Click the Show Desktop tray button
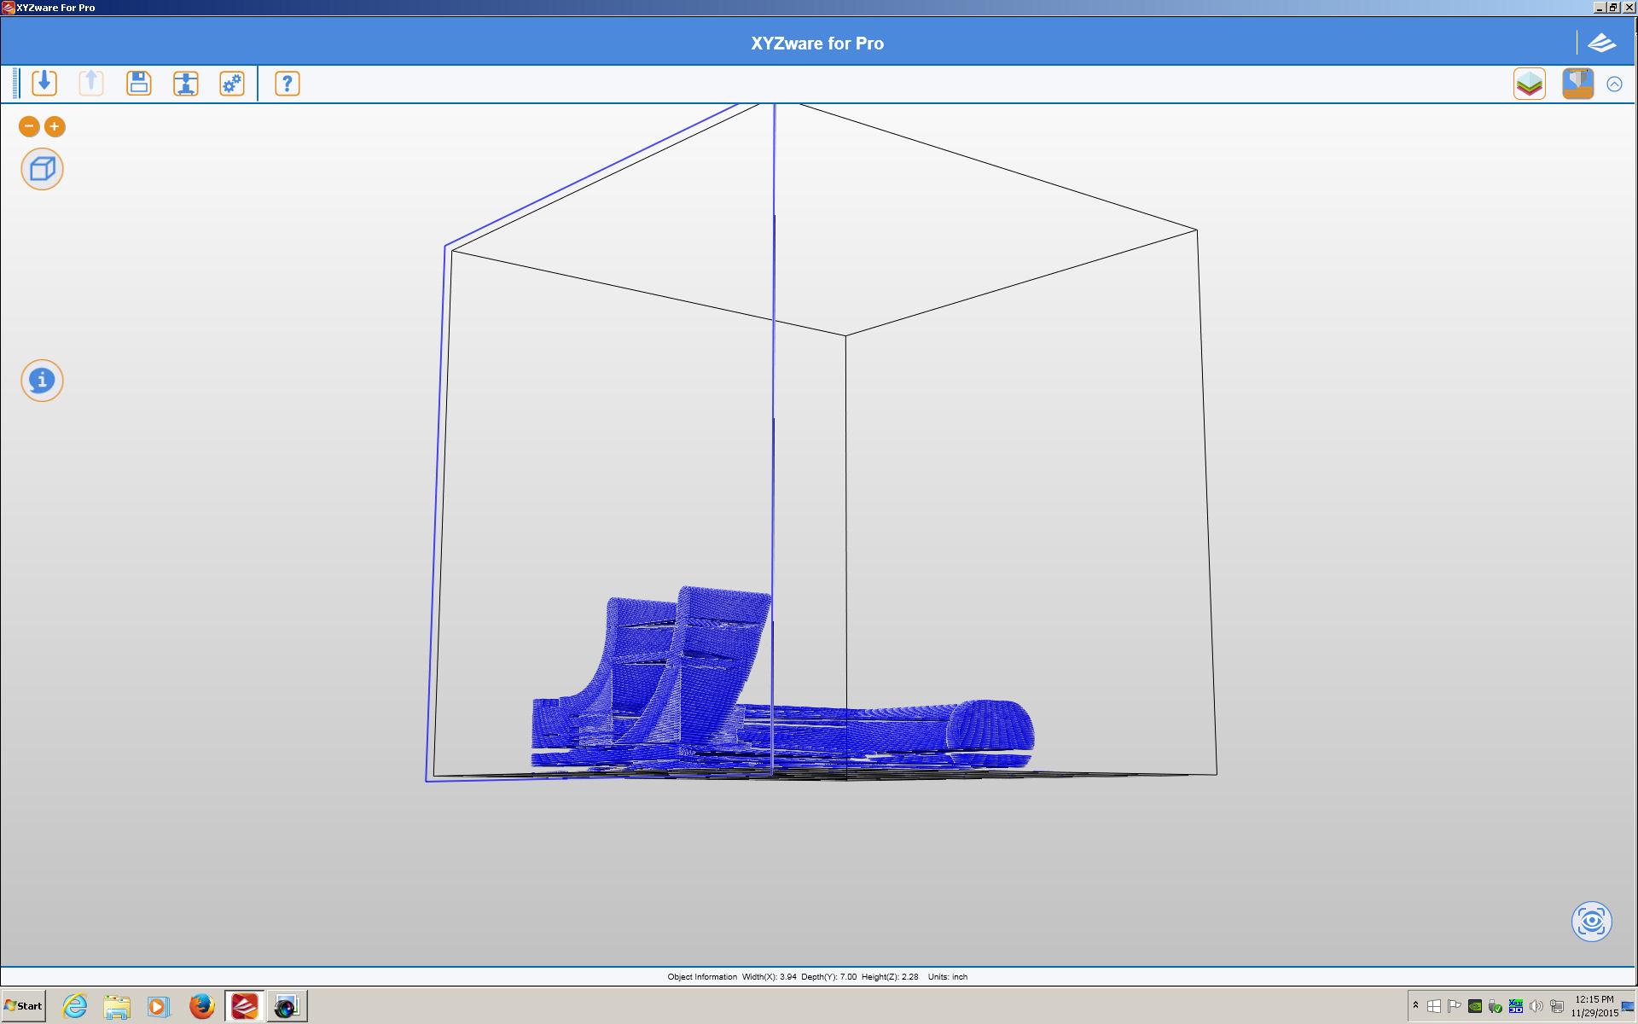1638x1024 pixels. [x=1628, y=1006]
